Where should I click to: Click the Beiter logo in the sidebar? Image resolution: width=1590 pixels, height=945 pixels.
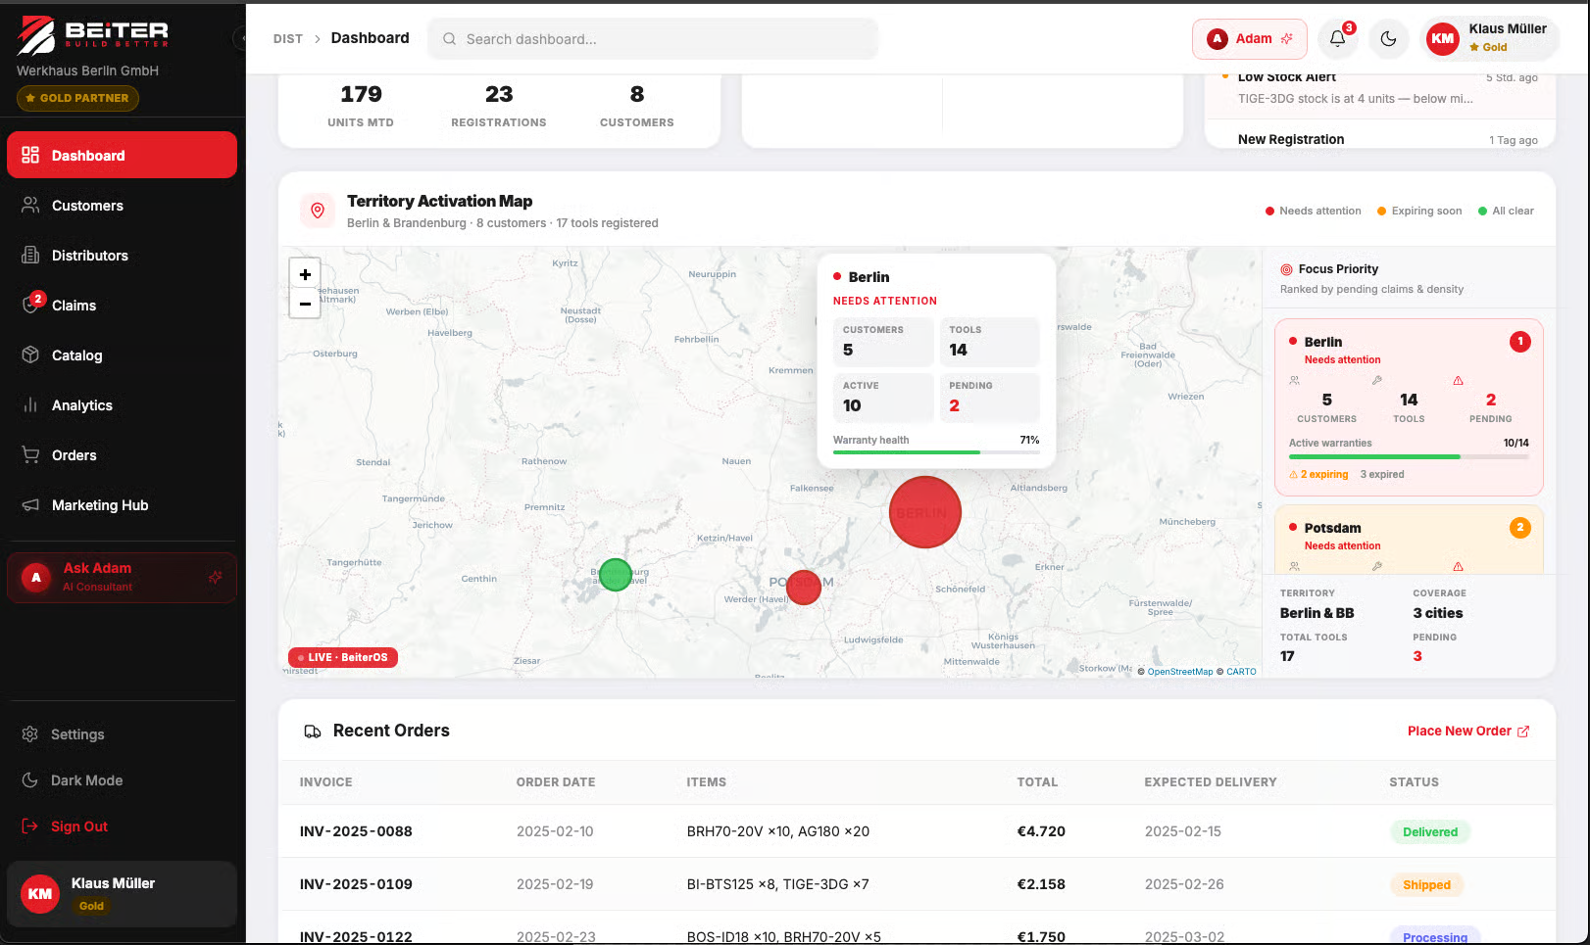[93, 34]
